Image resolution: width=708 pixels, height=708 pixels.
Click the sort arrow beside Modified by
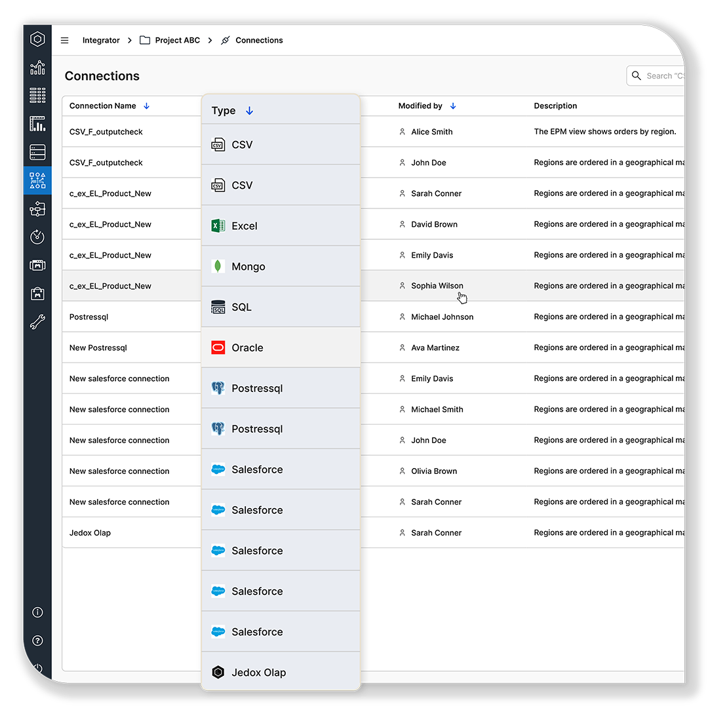coord(452,106)
